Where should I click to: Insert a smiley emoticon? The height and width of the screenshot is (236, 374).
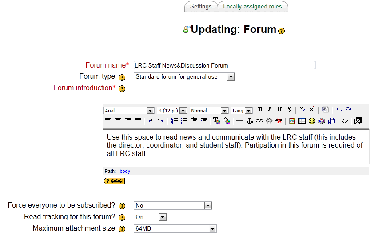(312, 121)
